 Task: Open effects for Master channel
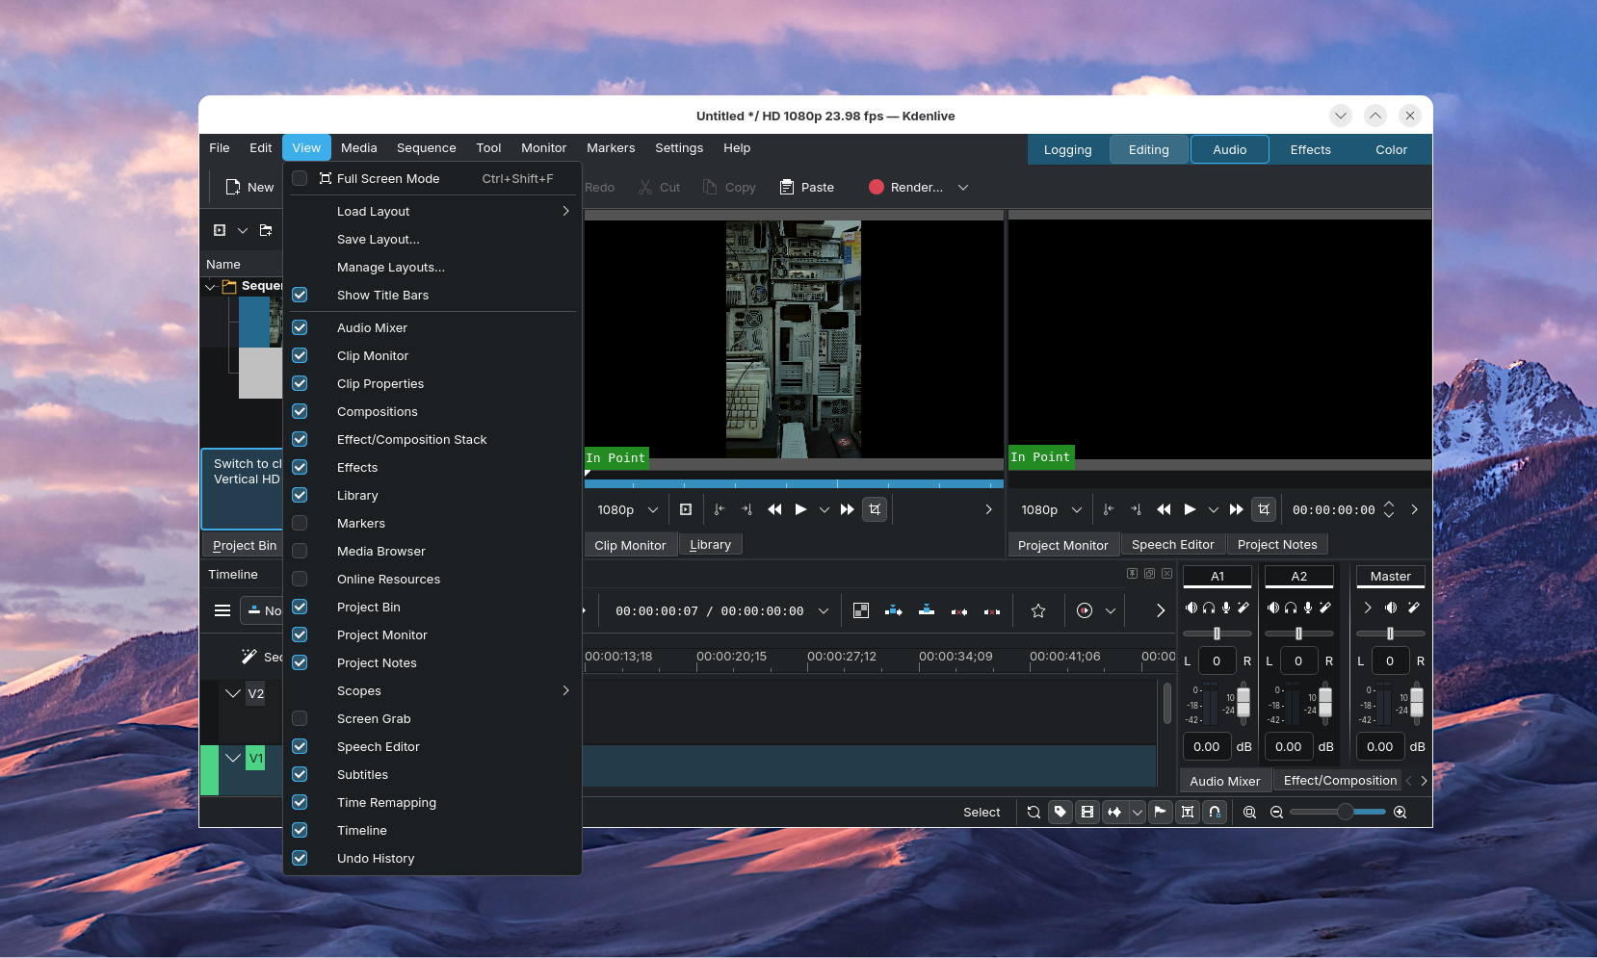[1413, 608]
